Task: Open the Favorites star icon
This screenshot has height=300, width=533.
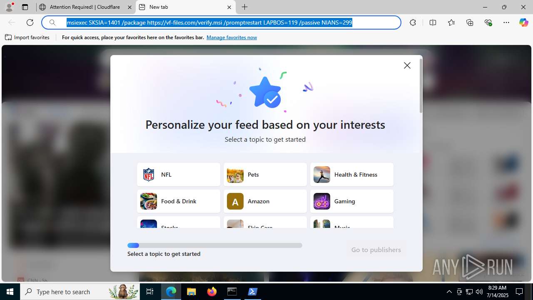Action: click(451, 22)
